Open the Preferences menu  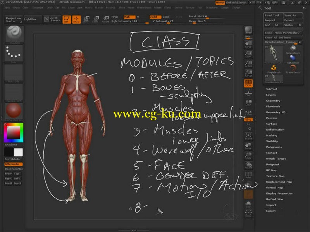tap(144, 8)
